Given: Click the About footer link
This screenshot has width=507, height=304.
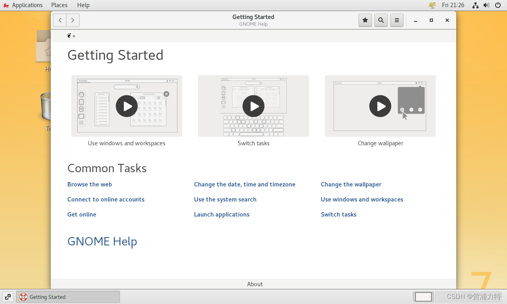Looking at the screenshot, I should (255, 284).
